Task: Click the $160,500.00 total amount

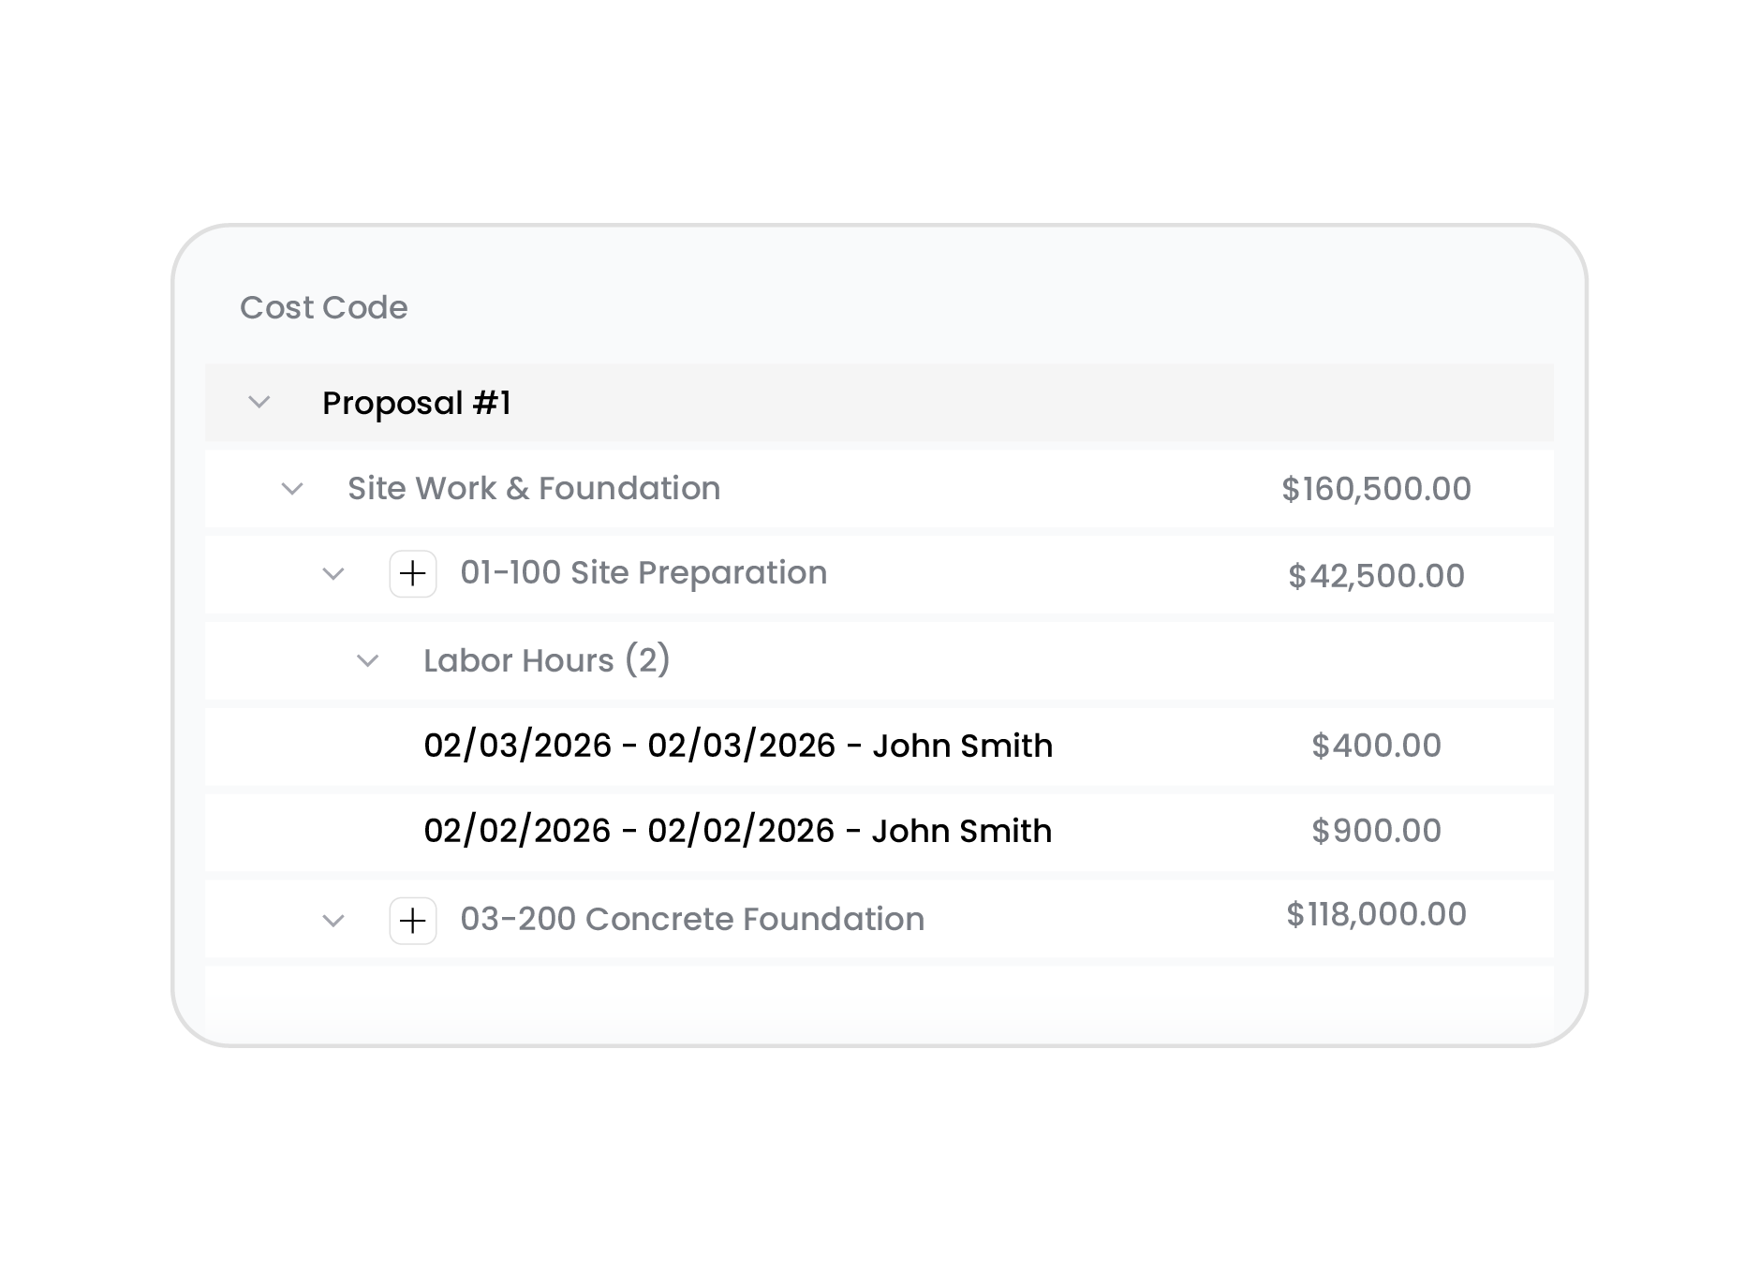Action: point(1376,489)
